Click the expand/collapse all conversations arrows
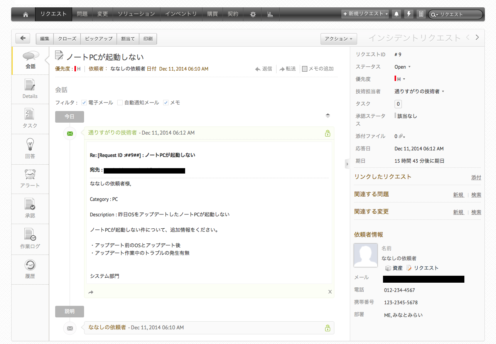Image resolution: width=496 pixels, height=344 pixels. [x=328, y=115]
